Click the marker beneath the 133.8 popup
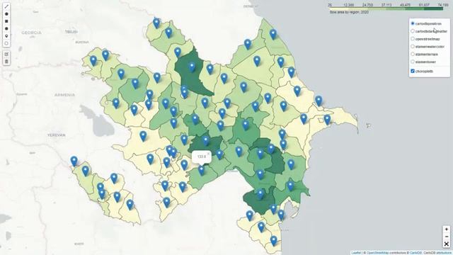This screenshot has height=255, width=453. (201, 170)
